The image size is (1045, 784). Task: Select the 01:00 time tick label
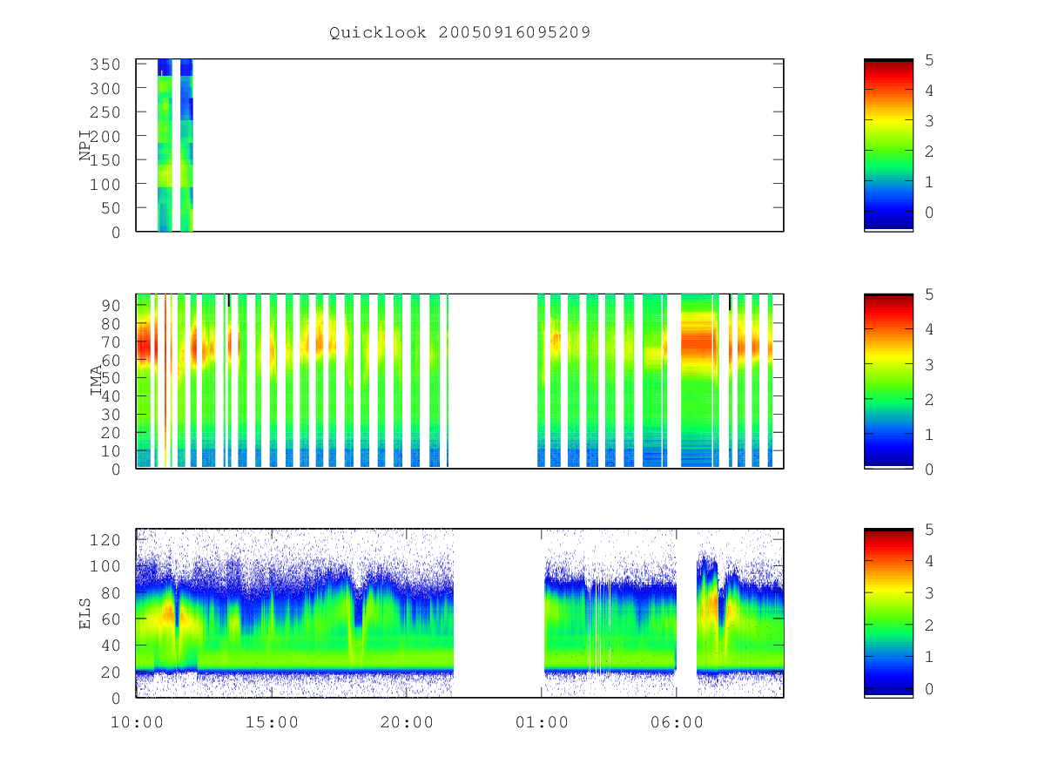point(542,722)
